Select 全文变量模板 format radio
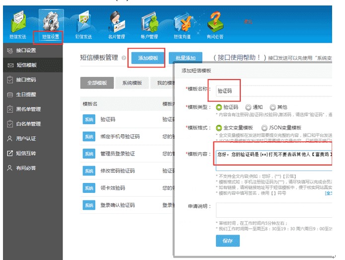 [x=219, y=128]
